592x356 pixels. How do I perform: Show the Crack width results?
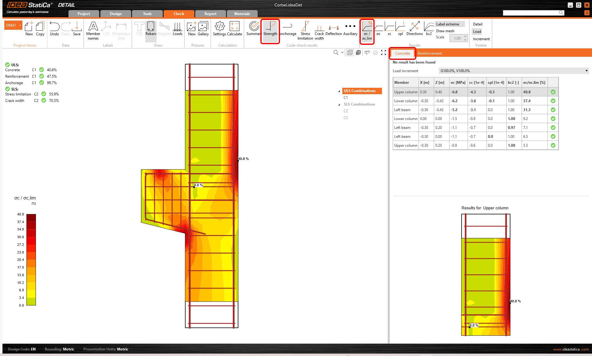tap(319, 31)
